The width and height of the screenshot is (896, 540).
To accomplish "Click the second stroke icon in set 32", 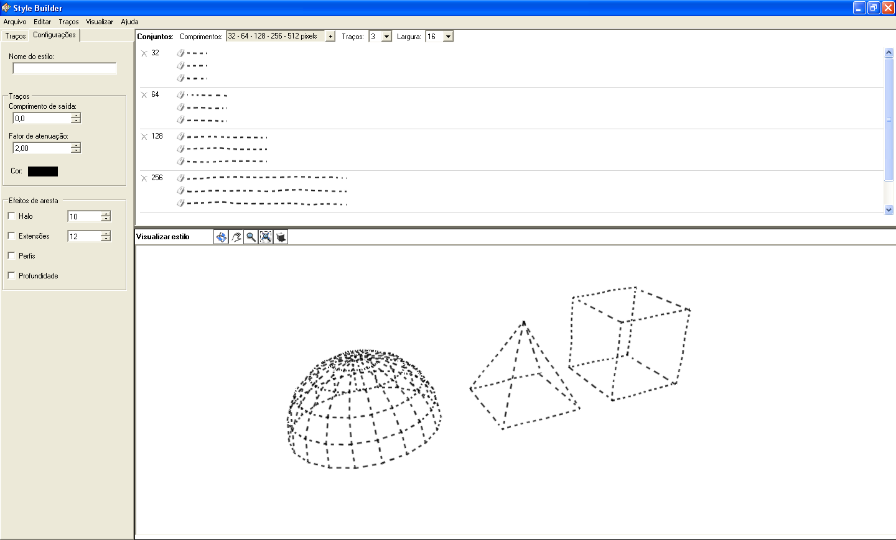I will [x=180, y=65].
